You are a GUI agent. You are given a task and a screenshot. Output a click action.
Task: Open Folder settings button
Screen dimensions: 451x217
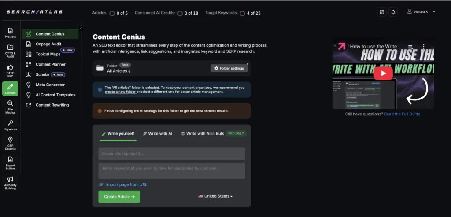click(229, 68)
